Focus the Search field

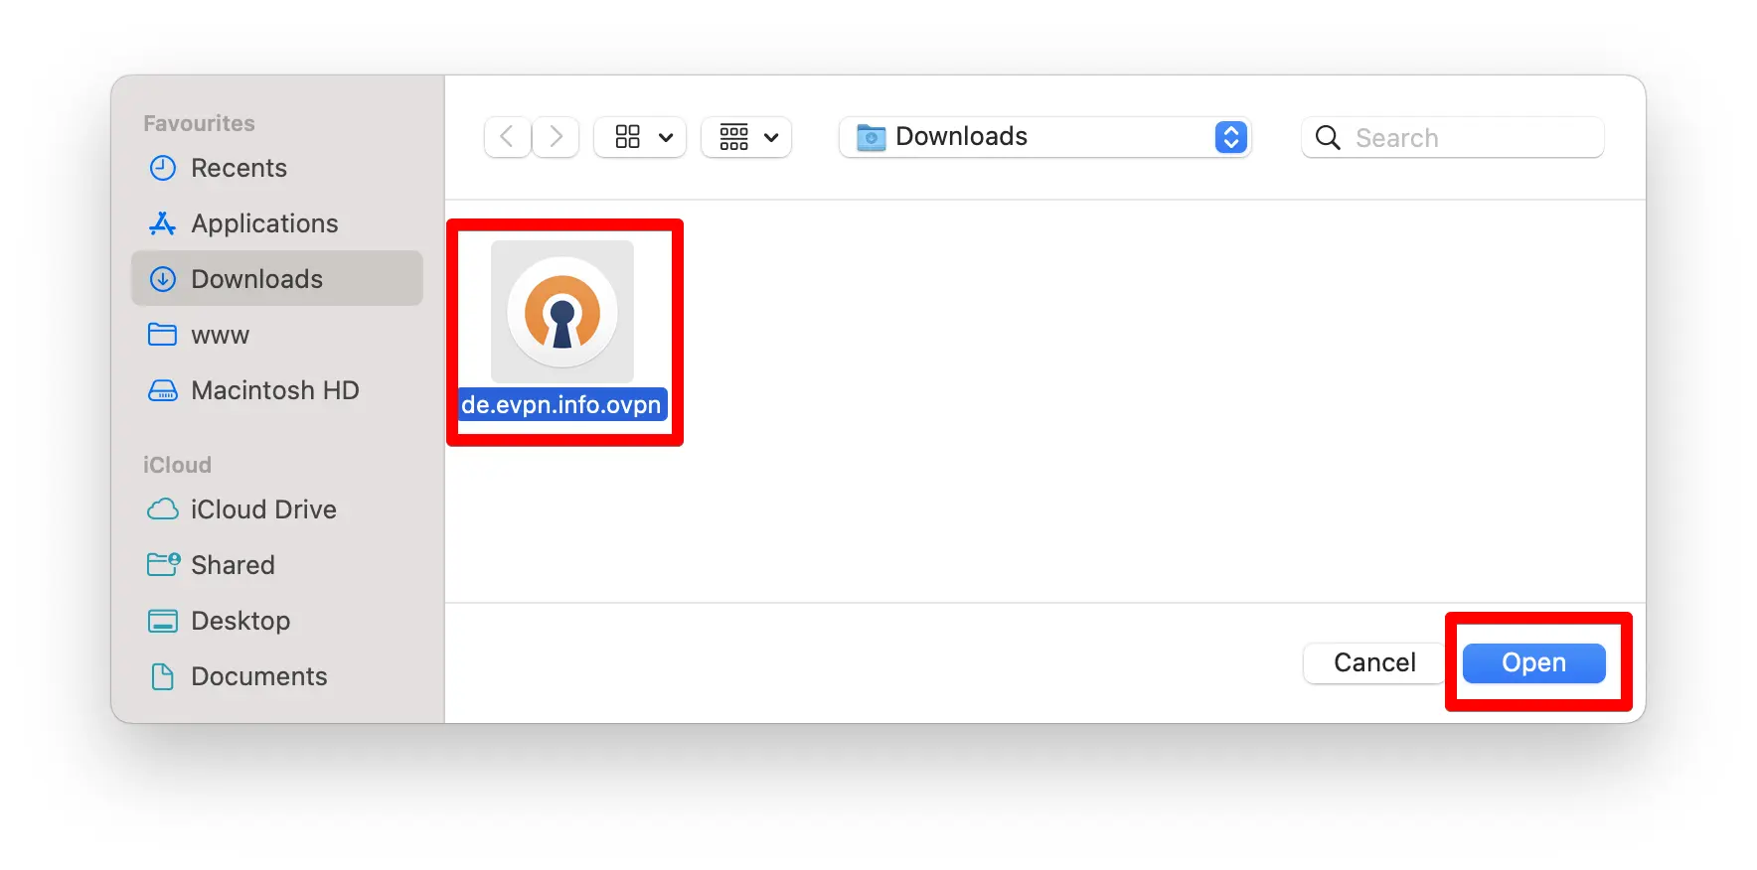1452,137
